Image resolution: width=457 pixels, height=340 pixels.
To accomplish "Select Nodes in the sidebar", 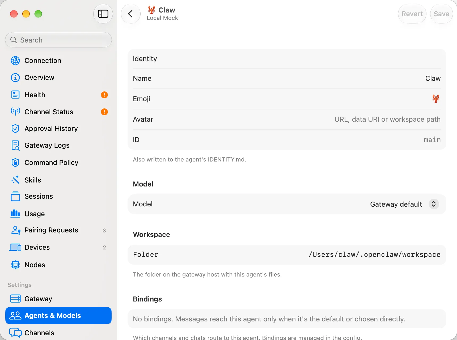I will [x=58, y=265].
